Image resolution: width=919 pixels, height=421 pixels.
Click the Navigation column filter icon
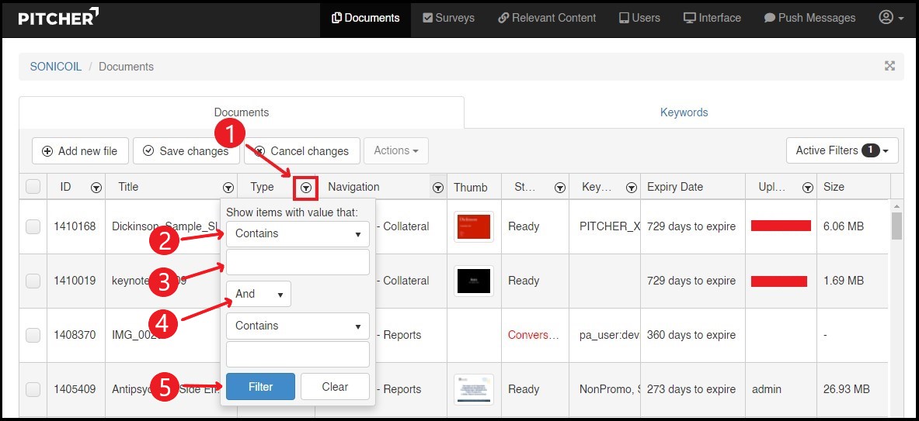coord(438,187)
